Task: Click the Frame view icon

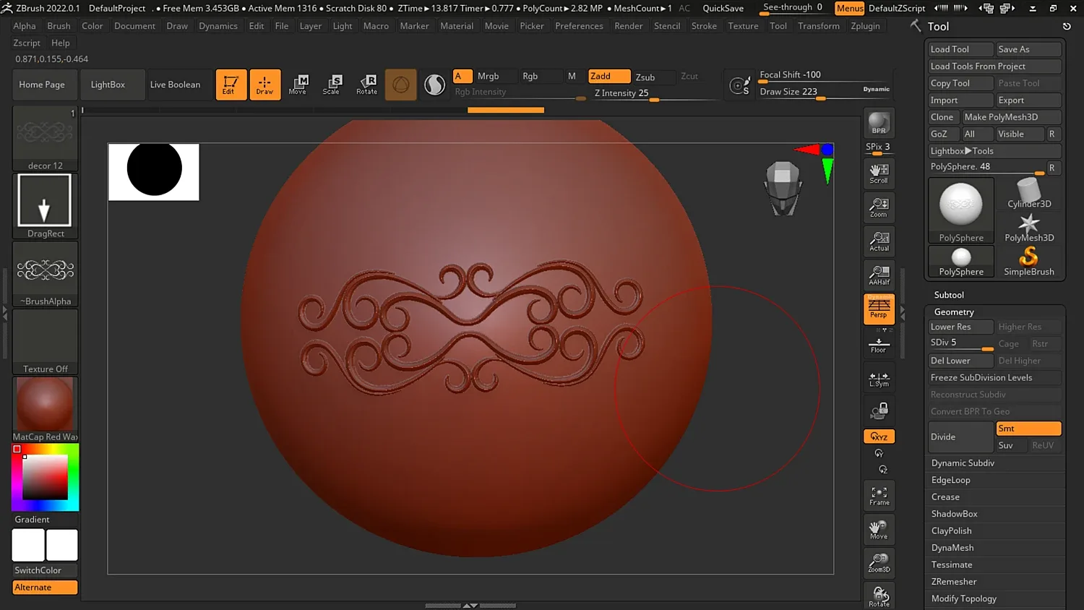Action: coord(879,496)
